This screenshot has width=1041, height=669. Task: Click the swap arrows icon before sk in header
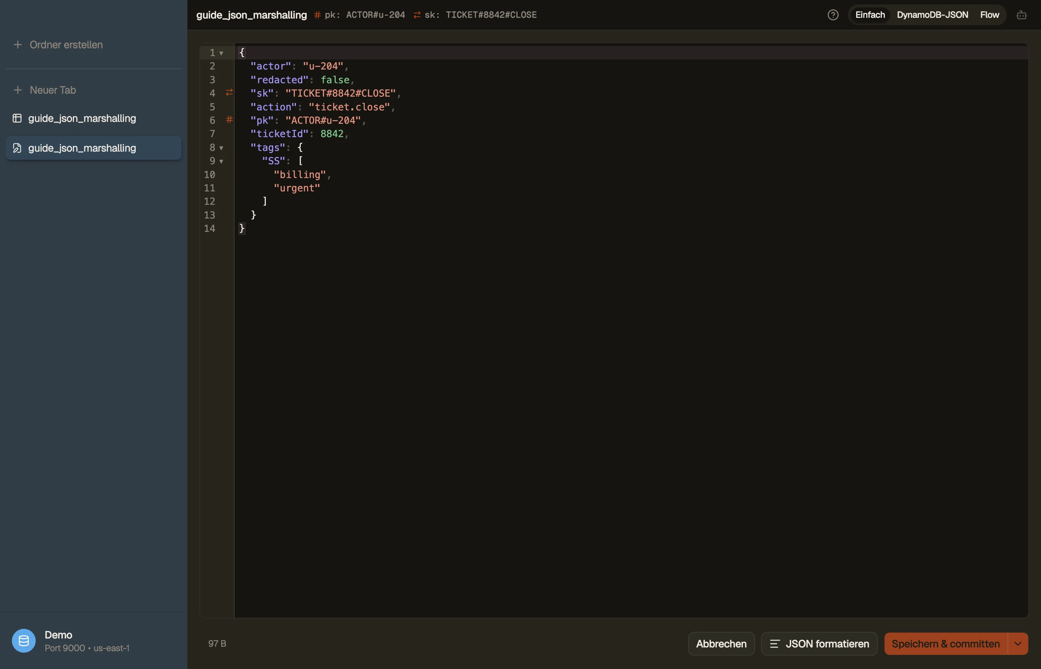417,15
